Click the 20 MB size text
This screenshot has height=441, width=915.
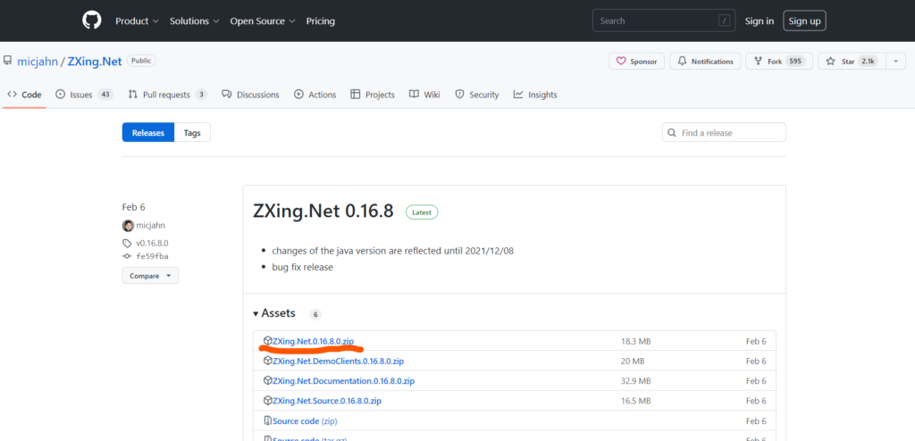pyautogui.click(x=633, y=361)
